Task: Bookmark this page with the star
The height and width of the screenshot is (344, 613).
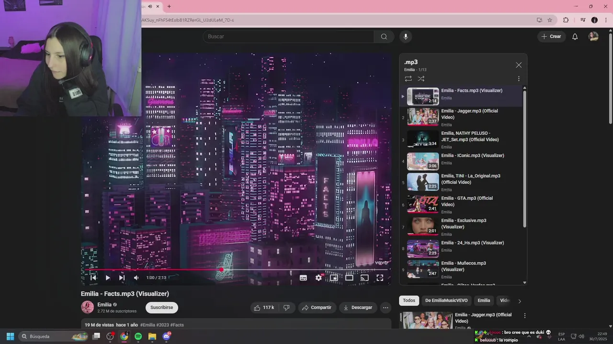Action: click(550, 20)
